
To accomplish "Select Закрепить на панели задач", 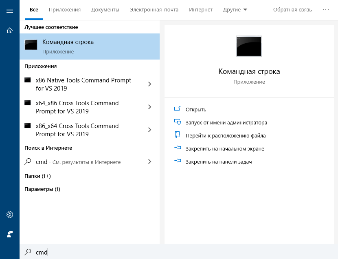I will tap(219, 162).
